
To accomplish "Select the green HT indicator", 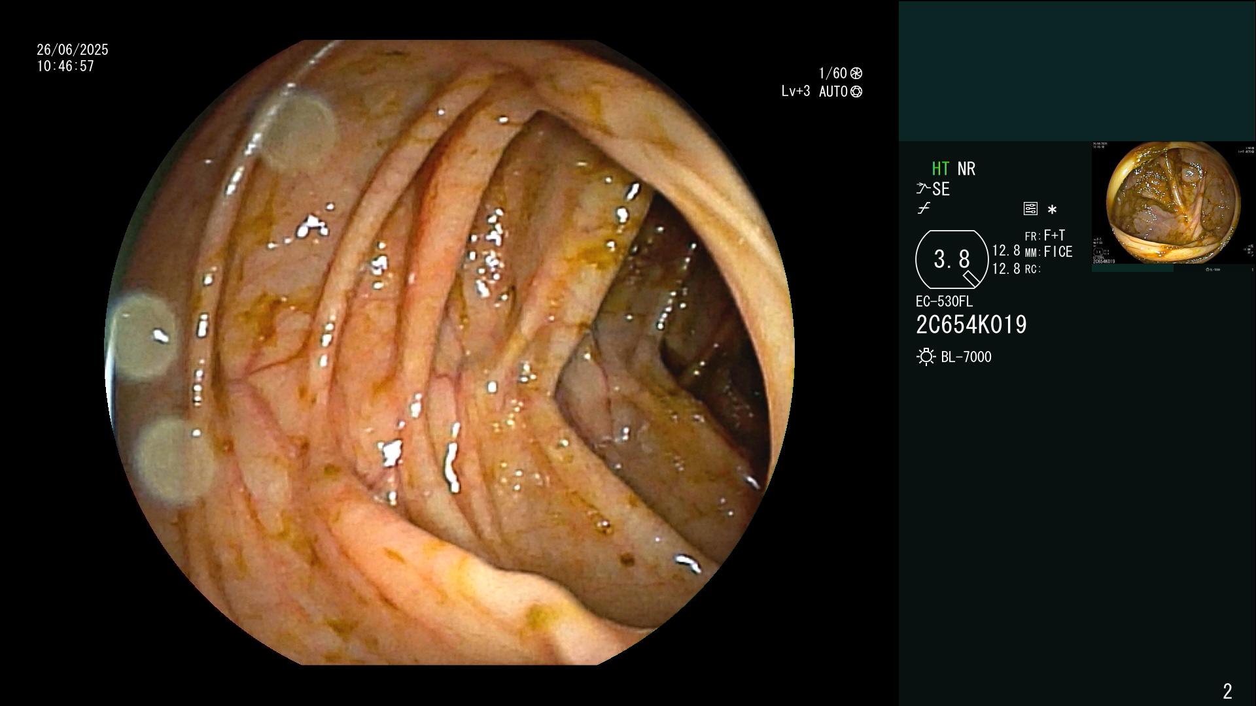I will tap(940, 169).
